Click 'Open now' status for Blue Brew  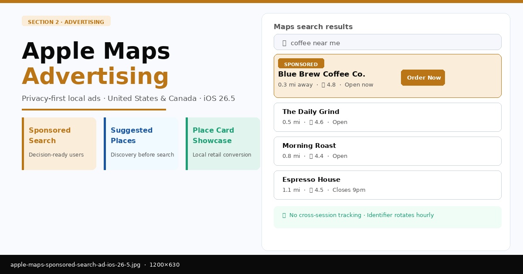pos(359,85)
